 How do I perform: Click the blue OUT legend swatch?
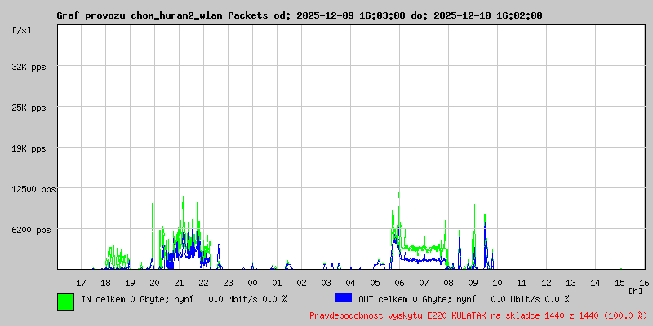point(343,298)
